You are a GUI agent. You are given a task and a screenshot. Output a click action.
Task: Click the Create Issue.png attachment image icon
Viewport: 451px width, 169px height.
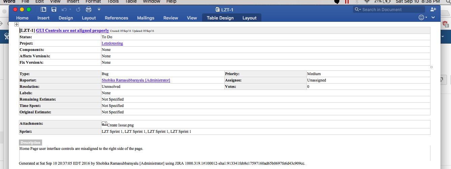coord(104,124)
